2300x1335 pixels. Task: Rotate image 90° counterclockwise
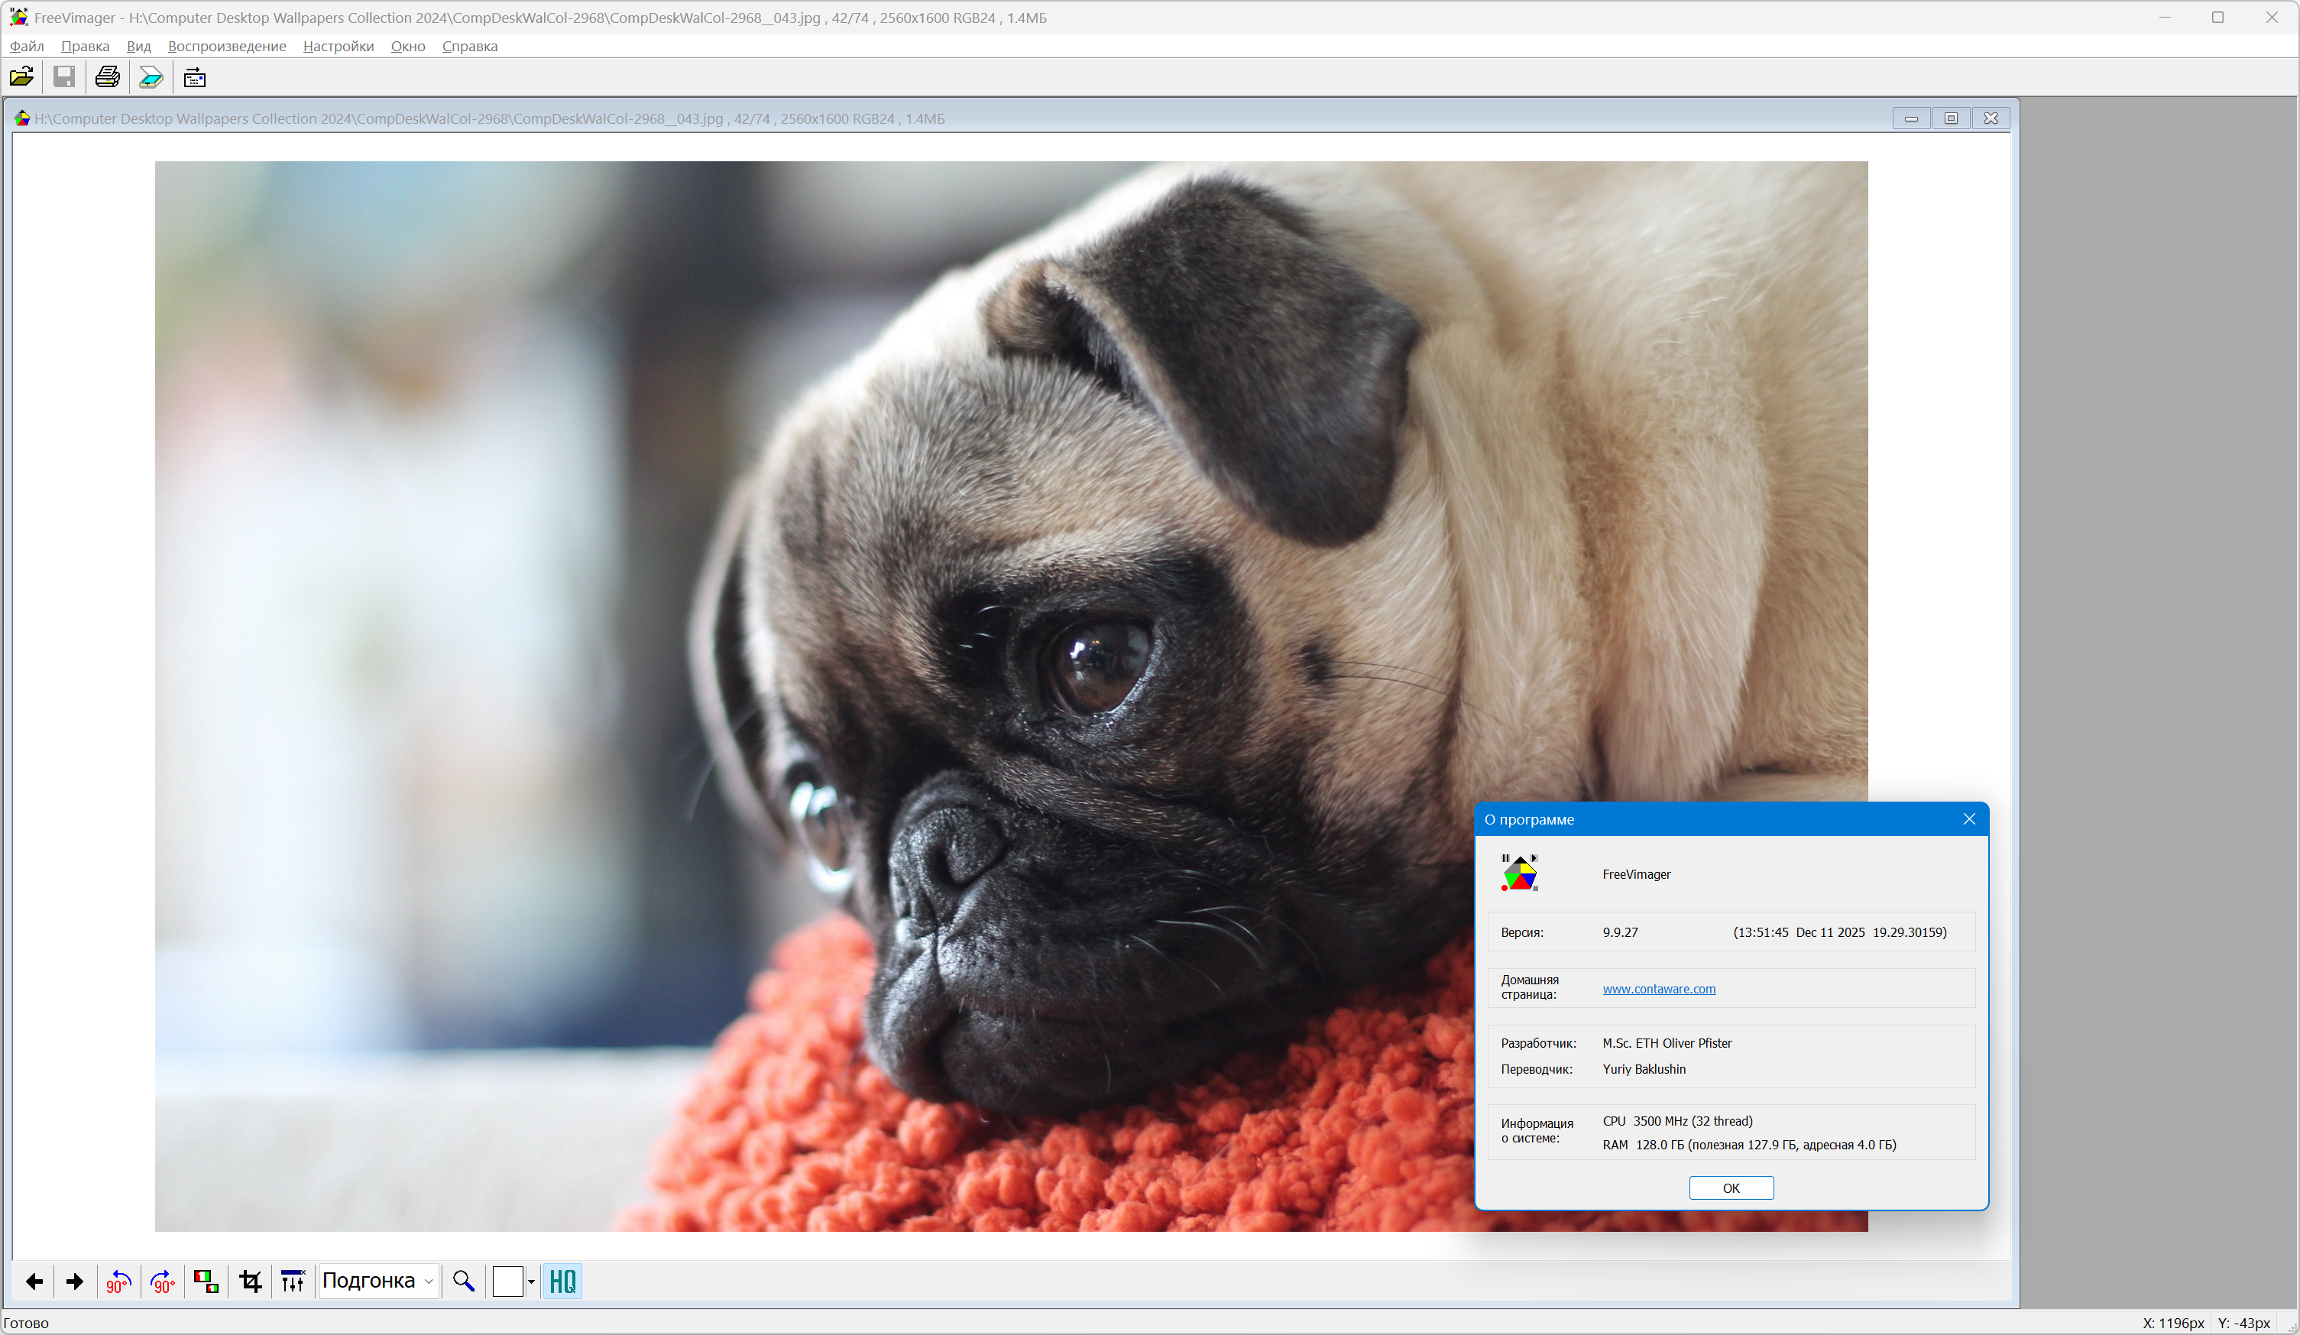[x=118, y=1282]
